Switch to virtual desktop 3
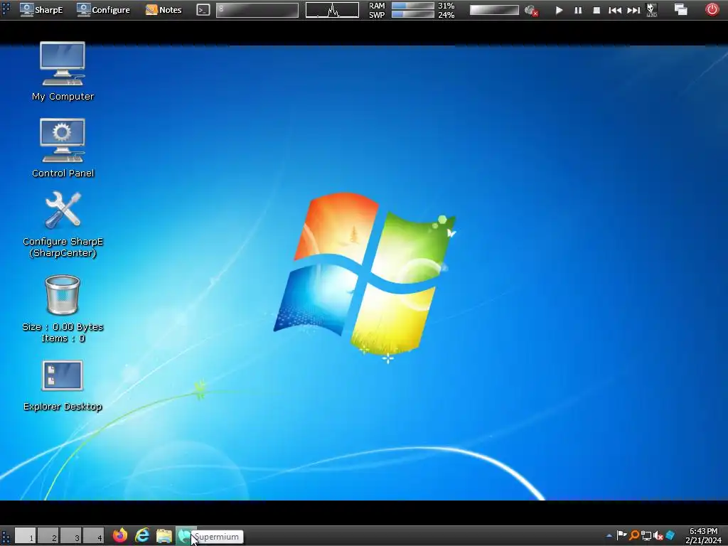 (x=70, y=536)
